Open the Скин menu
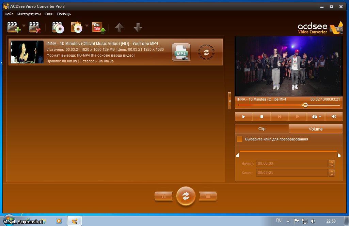Viewport: 349px width, 226px height. click(49, 14)
